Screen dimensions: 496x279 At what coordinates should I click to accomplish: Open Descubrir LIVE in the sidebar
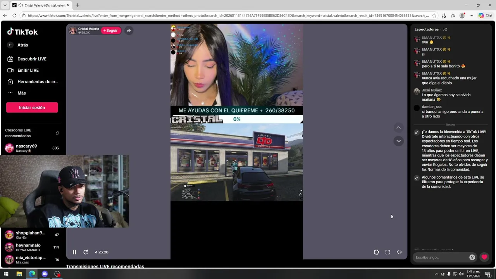(x=27, y=59)
